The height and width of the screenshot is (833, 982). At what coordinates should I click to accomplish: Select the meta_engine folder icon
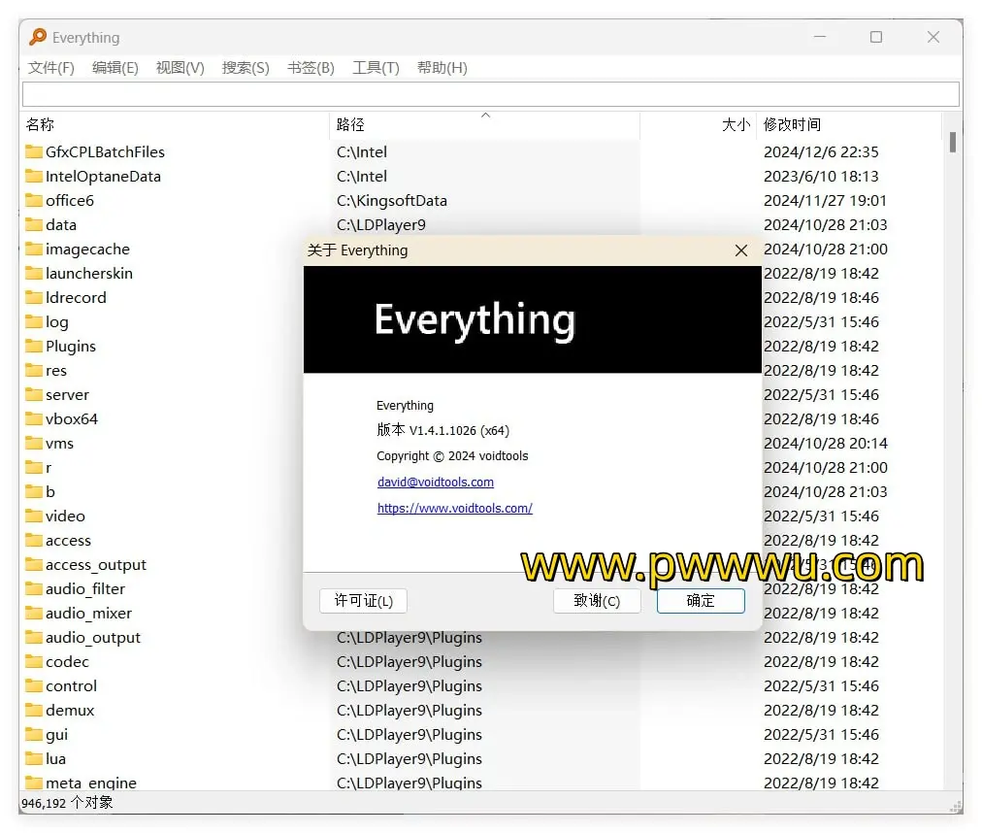coord(34,783)
